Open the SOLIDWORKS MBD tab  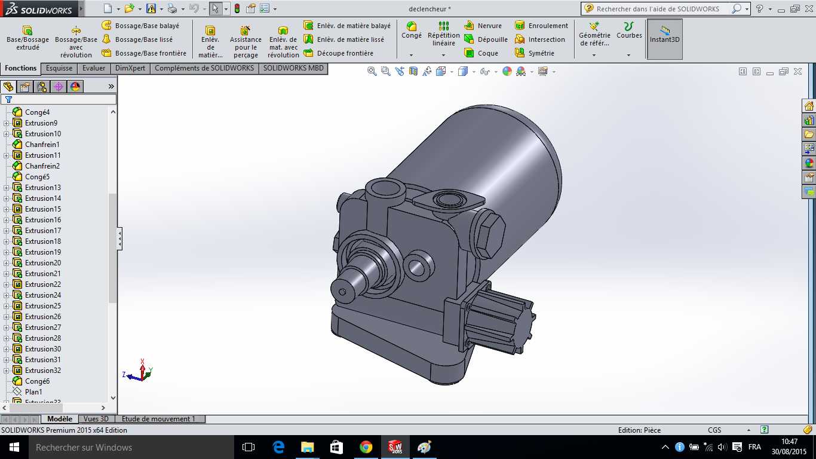[293, 68]
